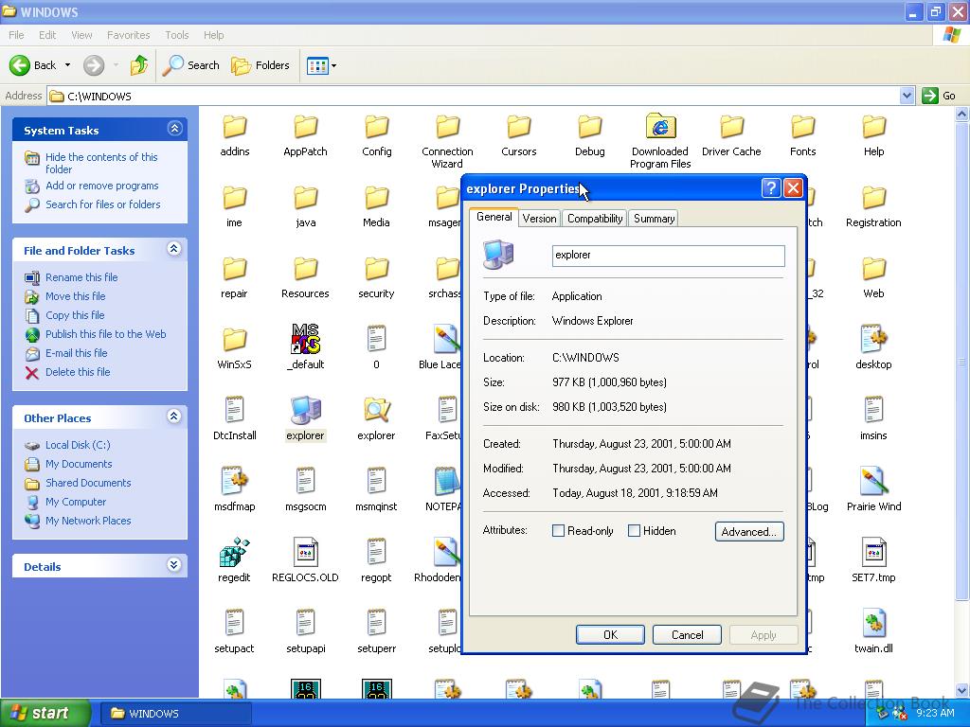This screenshot has height=727, width=970.
Task: Open Local Disk (C:) link
Action: [x=78, y=445]
